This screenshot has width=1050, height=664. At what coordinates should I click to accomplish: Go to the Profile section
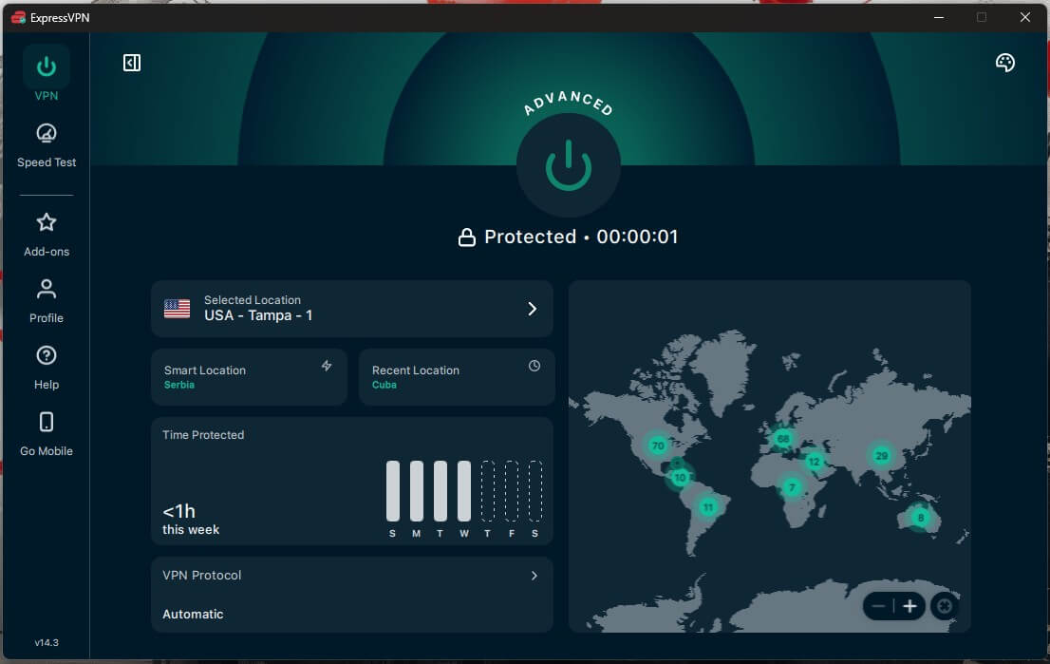click(x=47, y=301)
